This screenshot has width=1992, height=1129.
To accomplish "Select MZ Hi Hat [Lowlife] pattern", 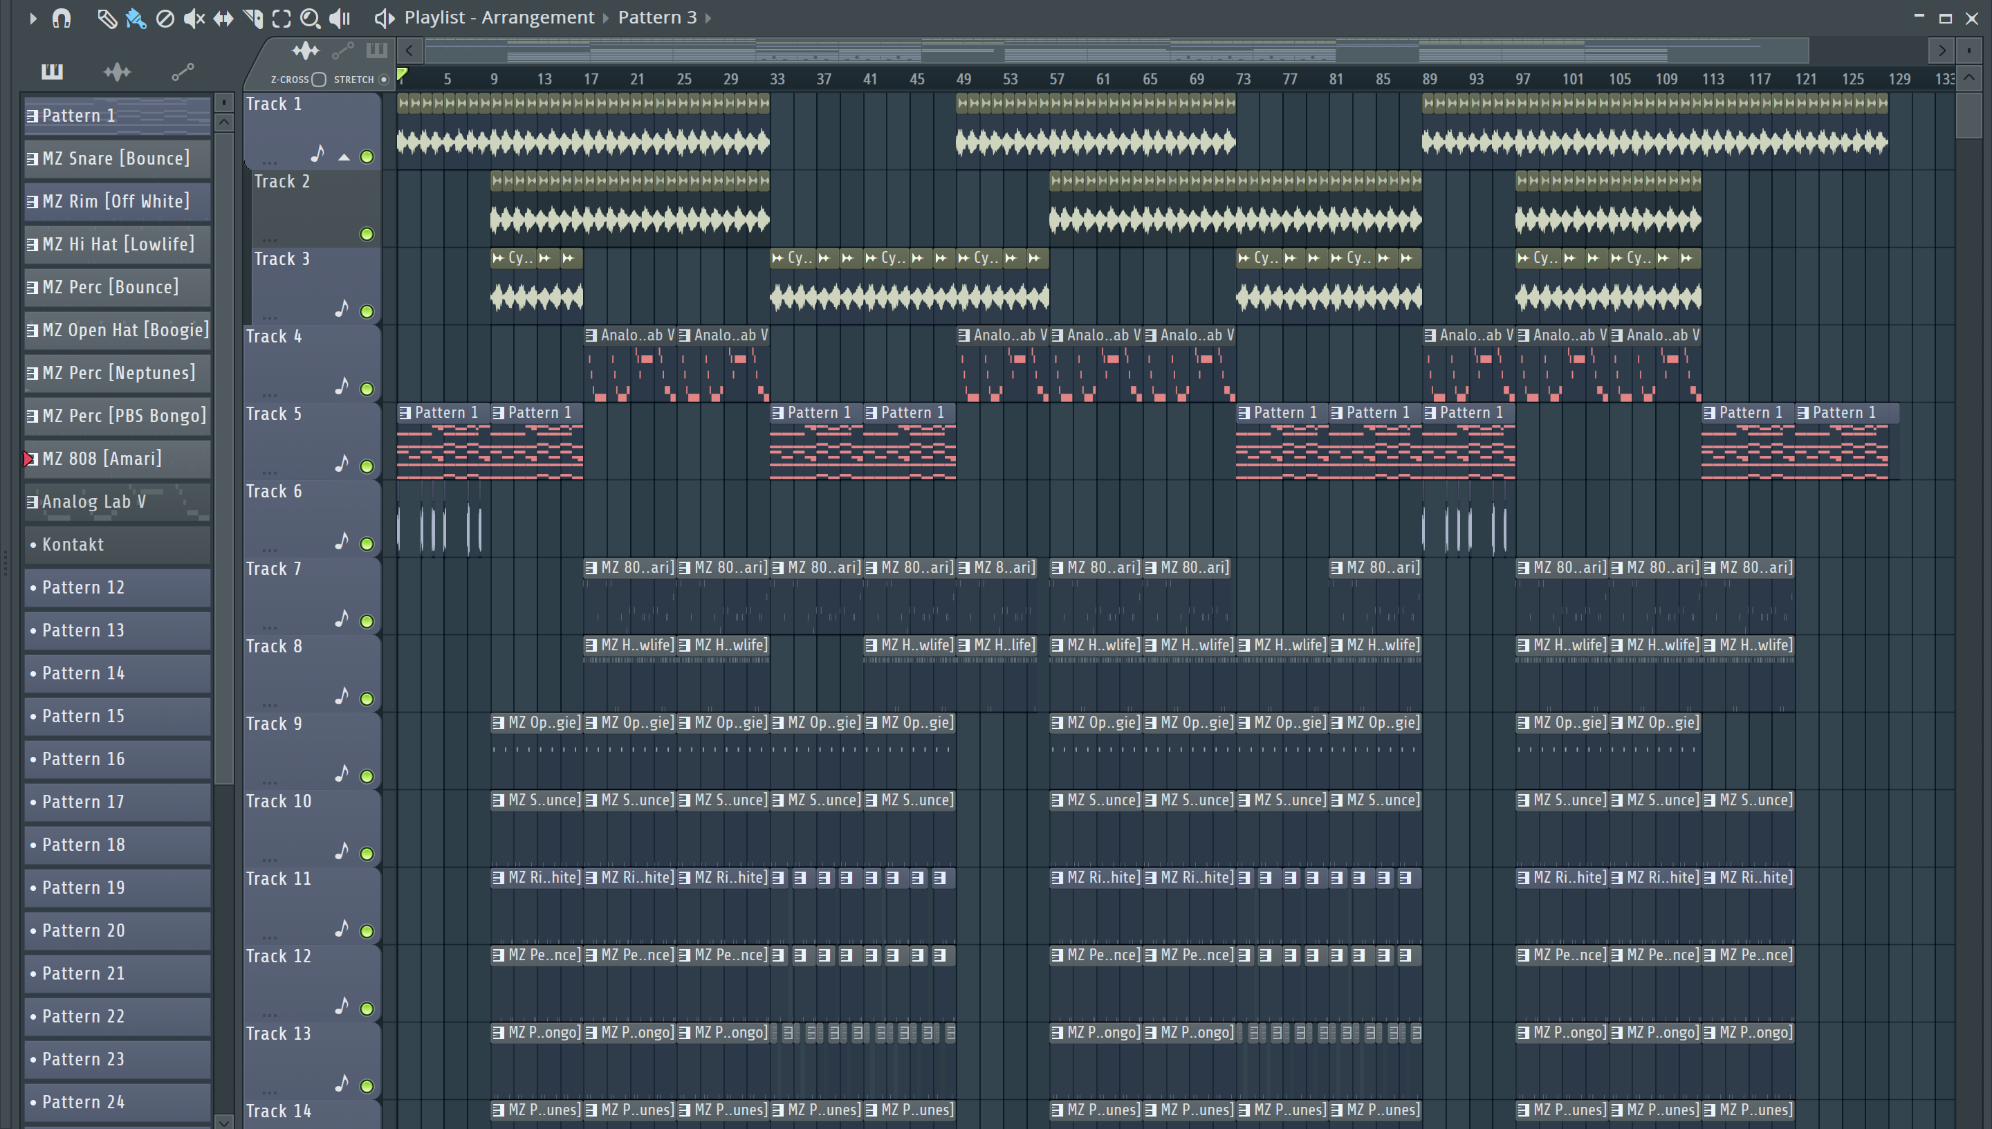I will click(x=117, y=244).
